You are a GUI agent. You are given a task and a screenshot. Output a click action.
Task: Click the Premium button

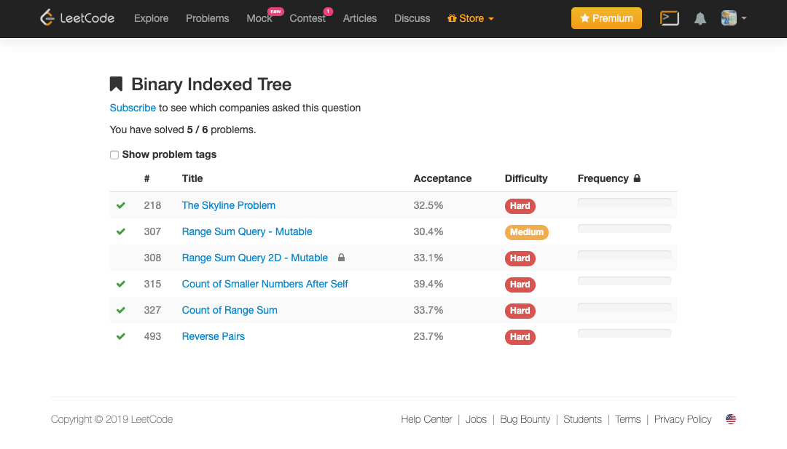[606, 18]
